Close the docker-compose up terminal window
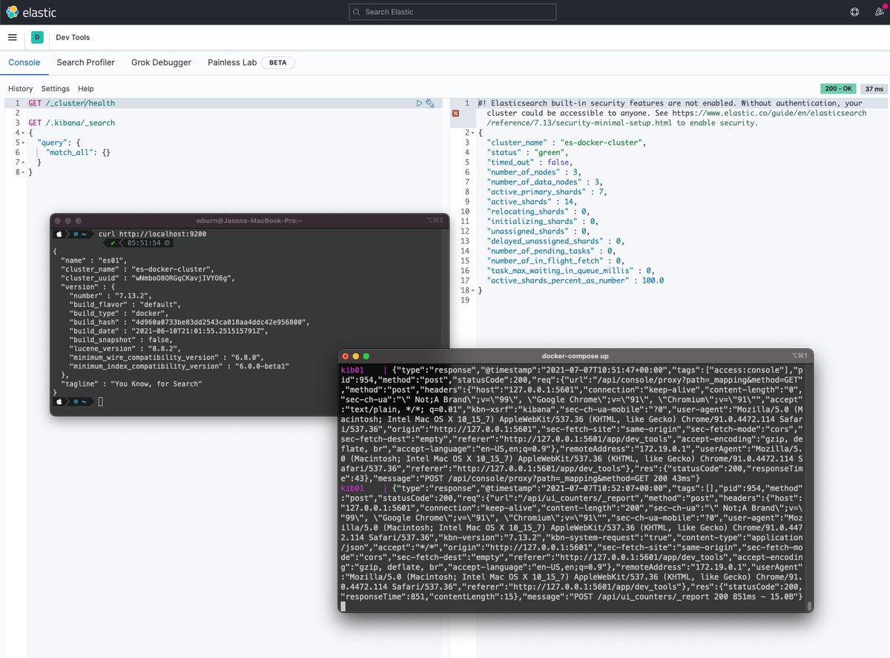 [x=345, y=356]
